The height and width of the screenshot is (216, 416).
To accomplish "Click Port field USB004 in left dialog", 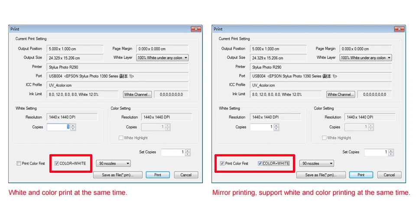I will (x=117, y=76).
